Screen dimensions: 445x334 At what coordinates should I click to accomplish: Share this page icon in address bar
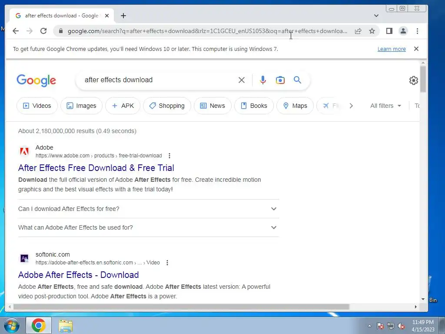tap(358, 31)
